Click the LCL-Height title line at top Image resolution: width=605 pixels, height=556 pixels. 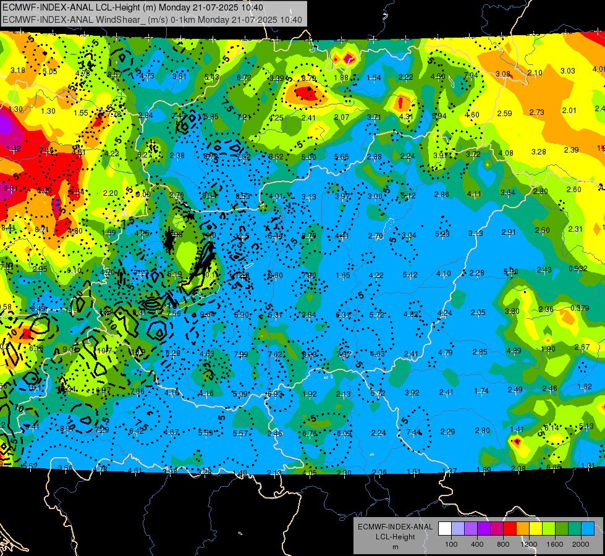point(133,7)
